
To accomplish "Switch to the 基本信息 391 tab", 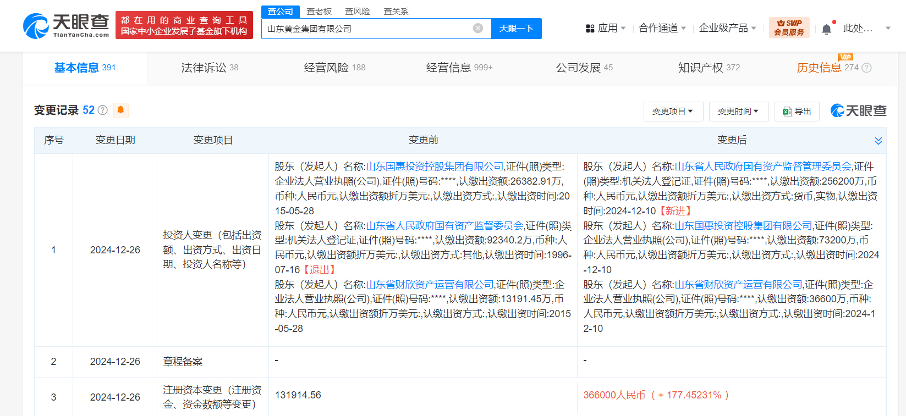I will pos(85,68).
